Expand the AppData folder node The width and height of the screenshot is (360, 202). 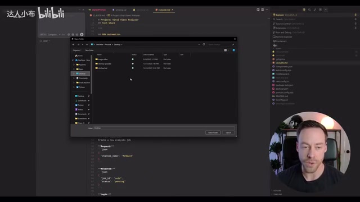(74, 65)
